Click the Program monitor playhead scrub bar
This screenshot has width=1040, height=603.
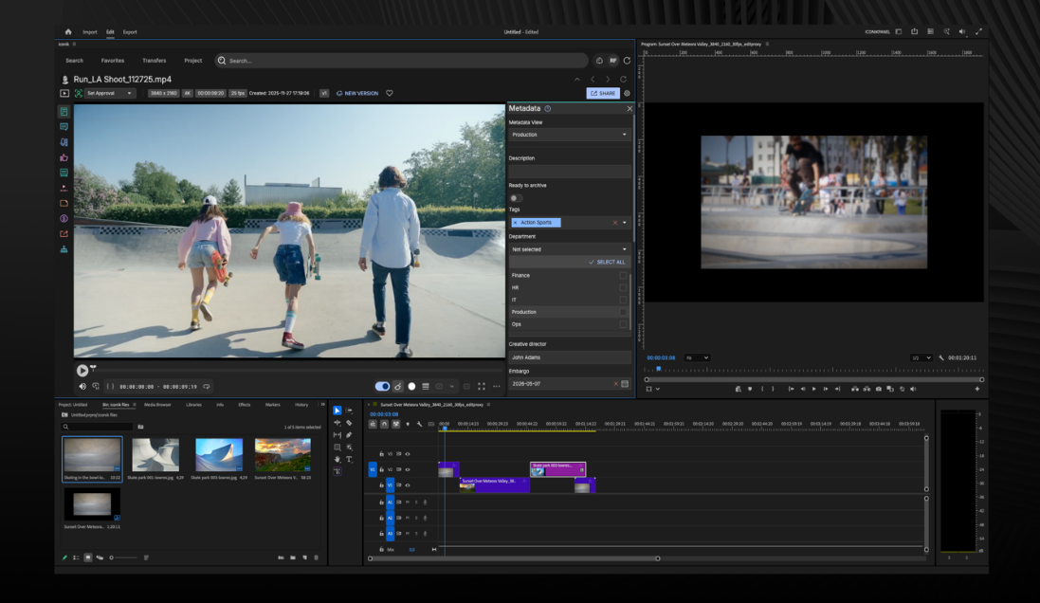point(814,369)
